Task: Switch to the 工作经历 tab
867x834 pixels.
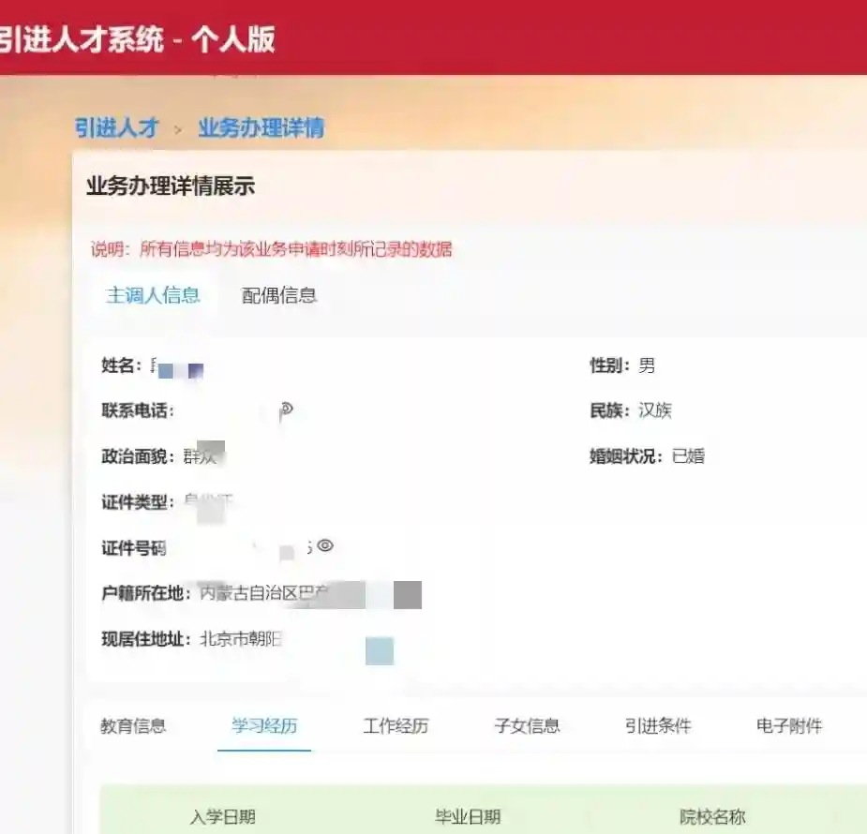Action: pos(396,725)
